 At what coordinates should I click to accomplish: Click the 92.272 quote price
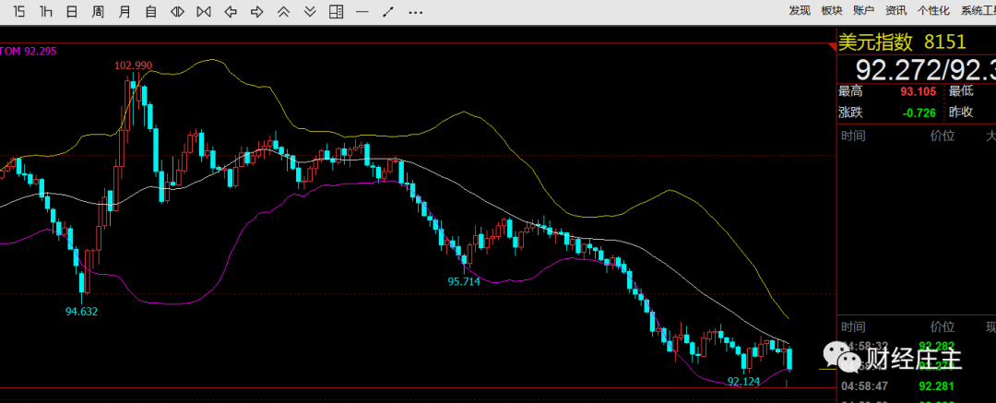click(x=899, y=70)
